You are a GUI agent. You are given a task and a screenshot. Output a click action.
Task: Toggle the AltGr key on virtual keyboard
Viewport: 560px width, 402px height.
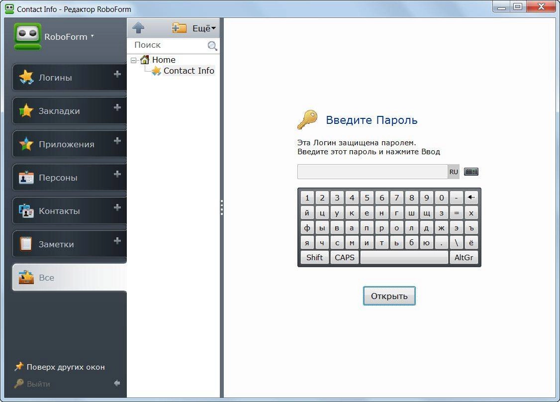tap(464, 257)
